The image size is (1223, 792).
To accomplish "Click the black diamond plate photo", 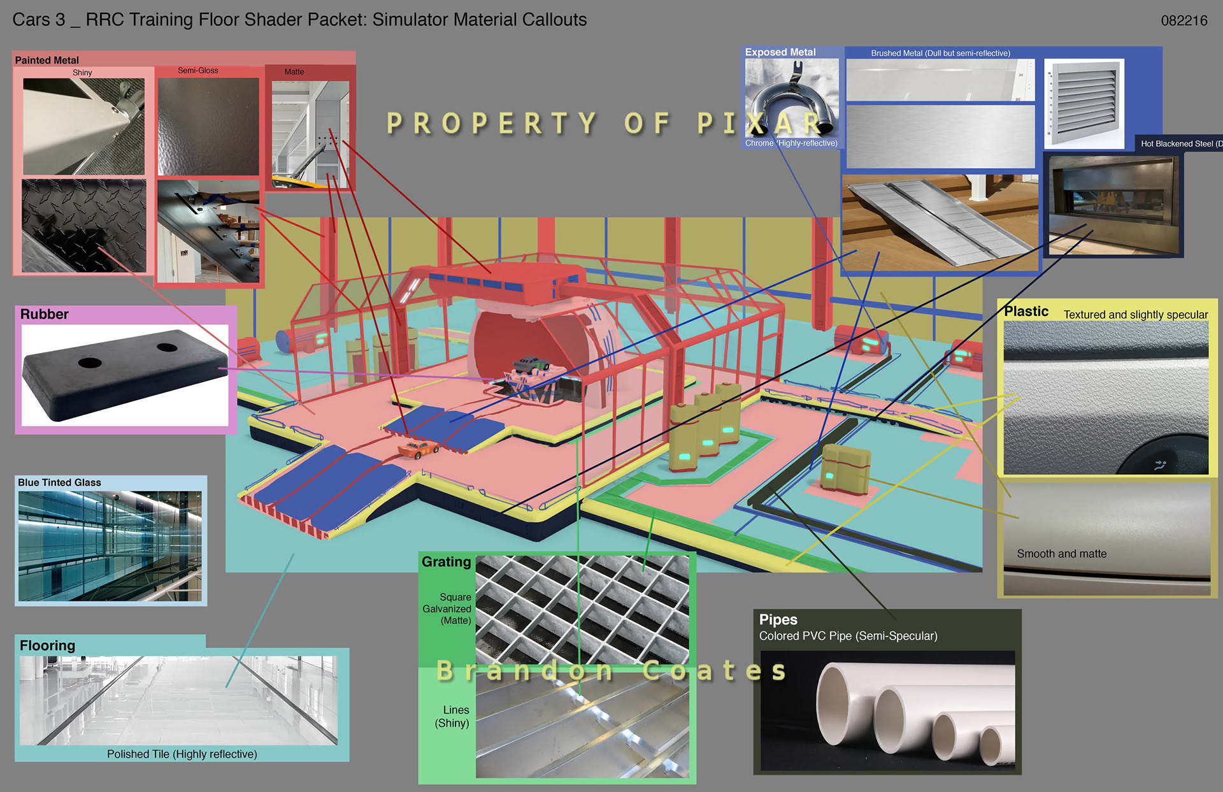I will tap(84, 226).
